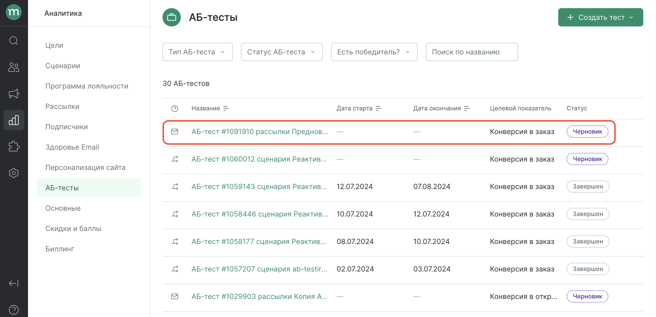This screenshot has width=656, height=317.
Task: Select АБ-тесты menu item
Action: click(89, 188)
